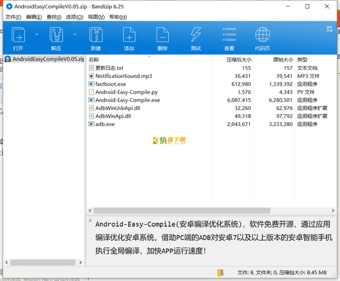The image size is (340, 281).
Task: Click the MP3 文件 type cell
Action: [x=308, y=76]
